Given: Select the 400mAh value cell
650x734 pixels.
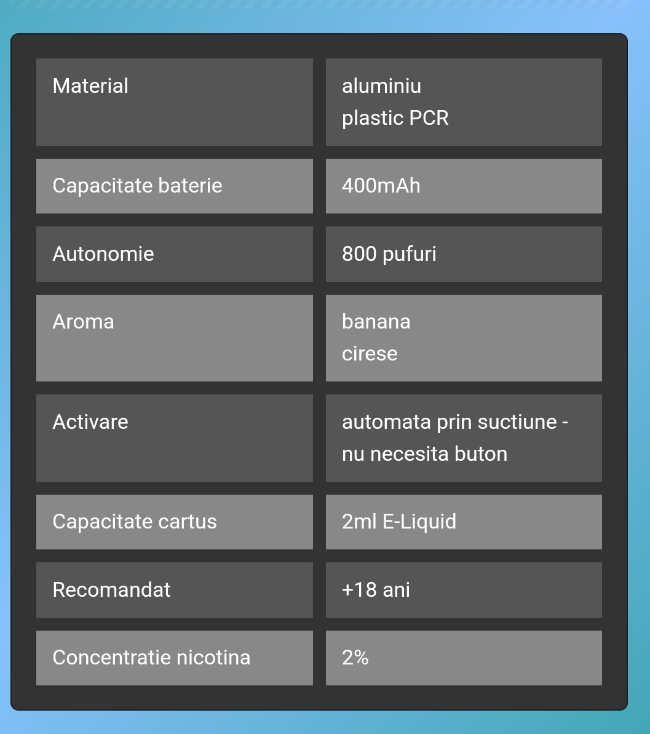Looking at the screenshot, I should coord(464,186).
